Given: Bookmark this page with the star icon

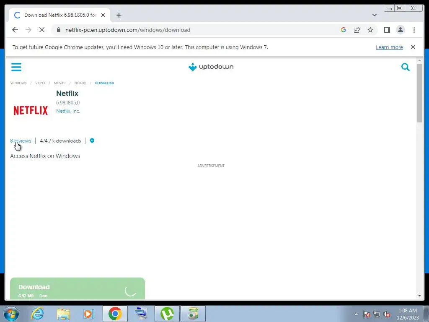Looking at the screenshot, I should [370, 30].
